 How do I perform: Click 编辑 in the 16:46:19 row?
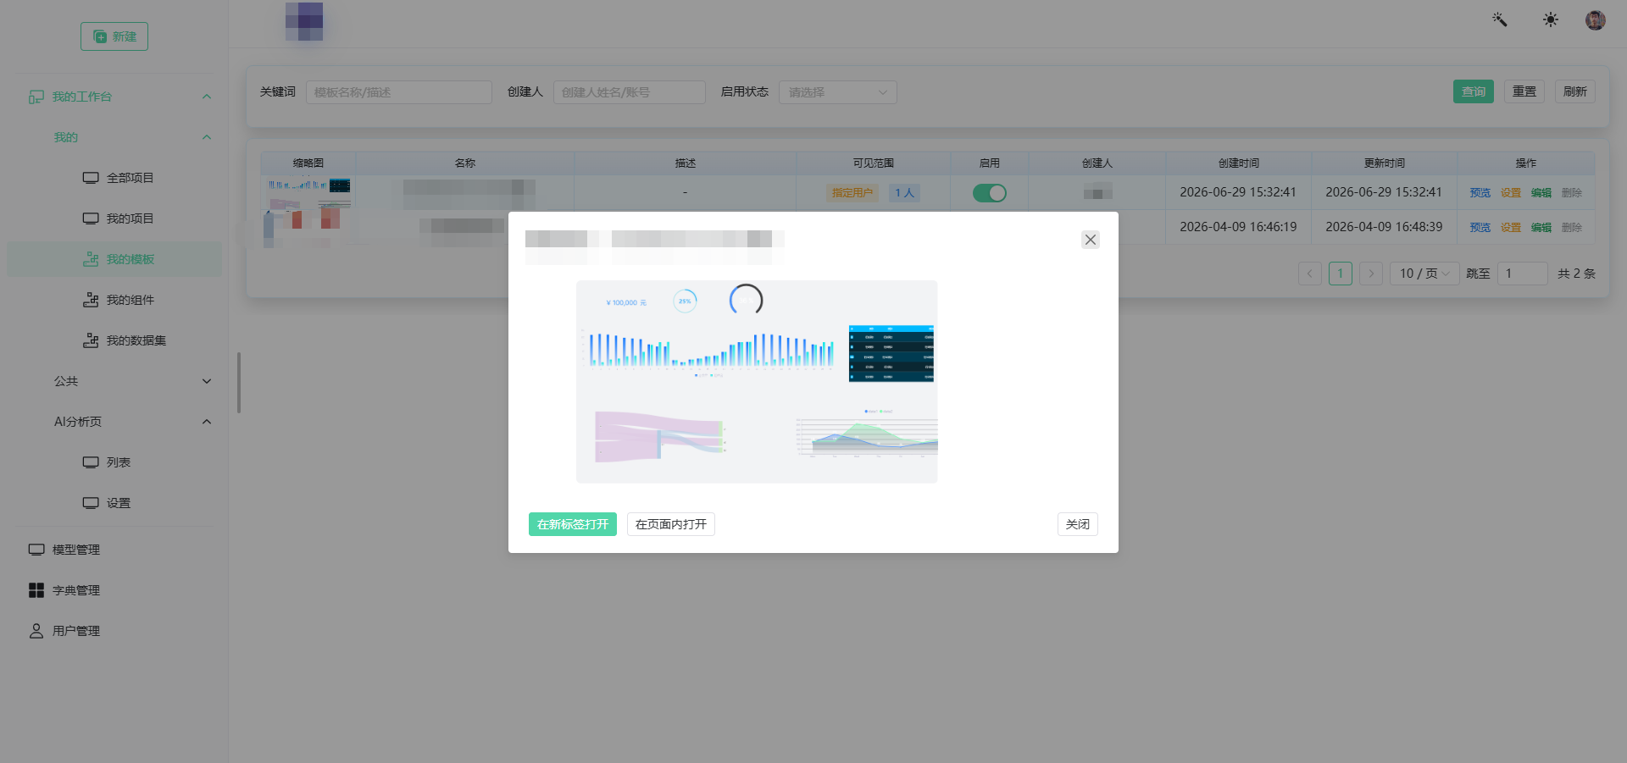[x=1541, y=228]
